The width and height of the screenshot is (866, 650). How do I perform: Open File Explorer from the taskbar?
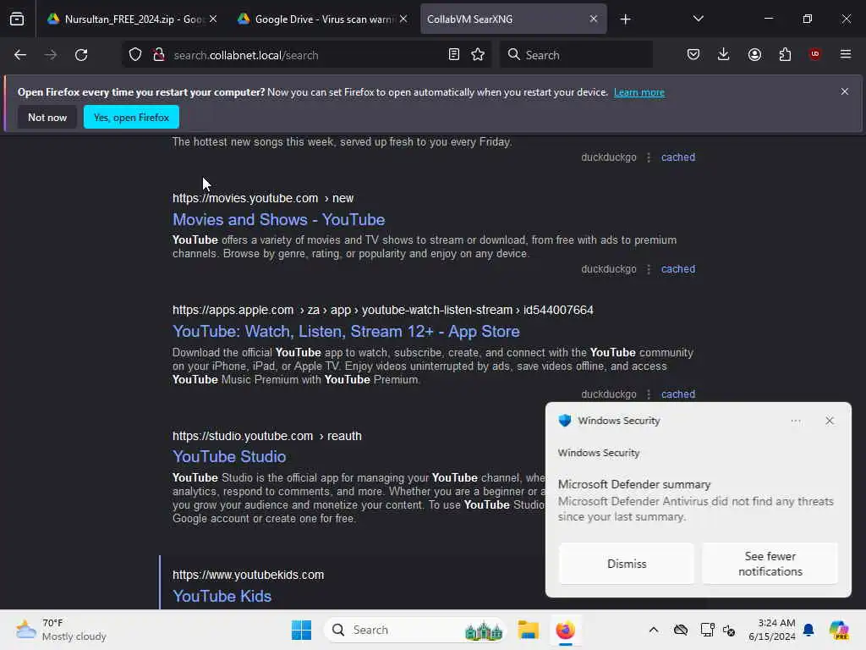pos(528,630)
